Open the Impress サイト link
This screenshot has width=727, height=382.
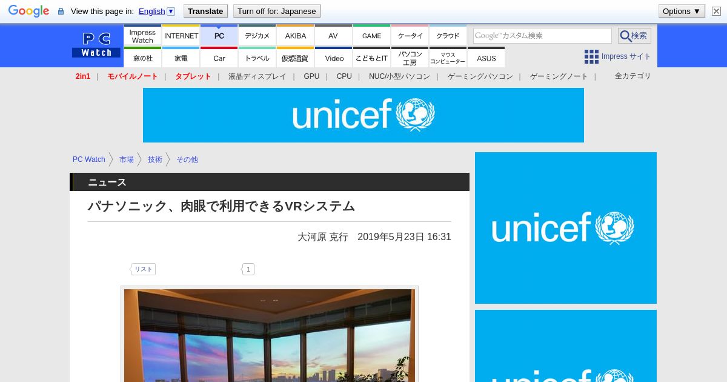tap(626, 56)
